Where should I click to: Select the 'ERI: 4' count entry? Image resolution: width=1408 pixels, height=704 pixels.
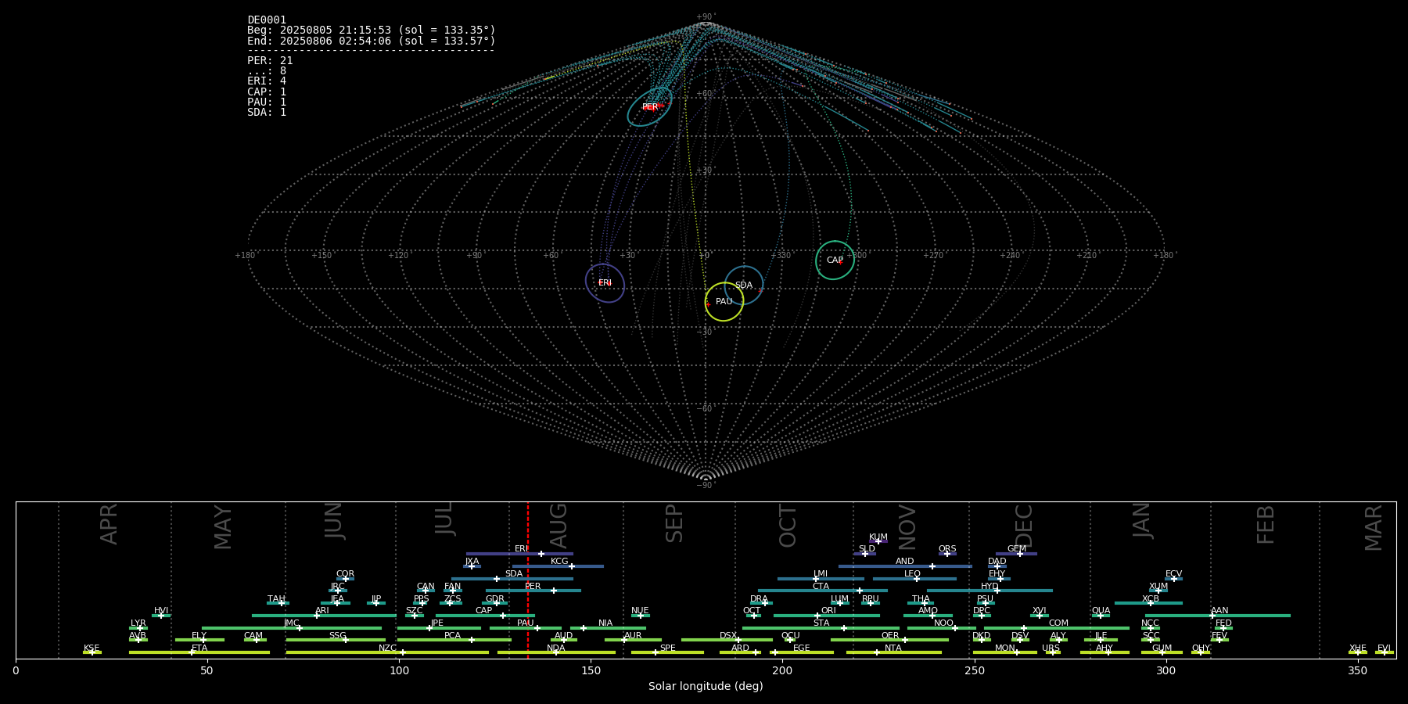point(267,81)
